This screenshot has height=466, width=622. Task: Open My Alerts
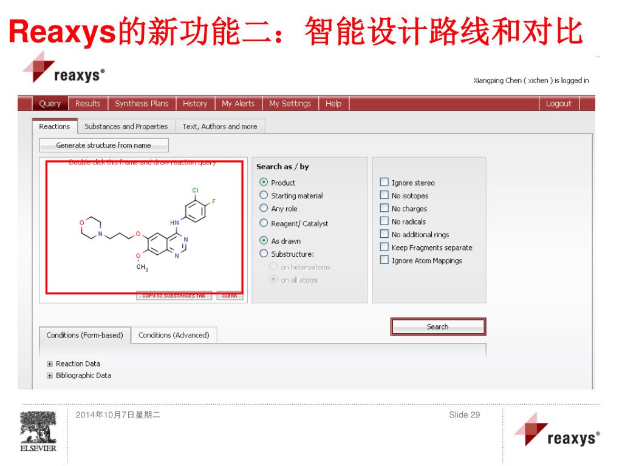pos(238,103)
